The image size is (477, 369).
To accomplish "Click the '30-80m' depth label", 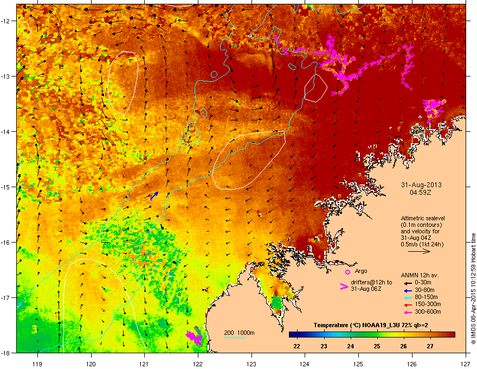I will pyautogui.click(x=424, y=290).
